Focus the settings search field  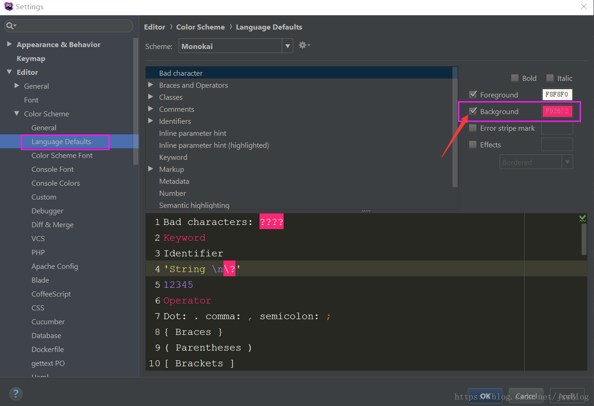pos(69,26)
